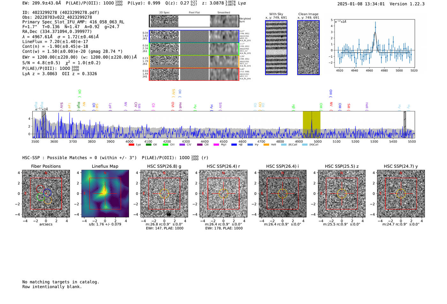Click the gray hatched region near 3550 Å
This screenshot has width=447, height=304.
pyautogui.click(x=44, y=124)
